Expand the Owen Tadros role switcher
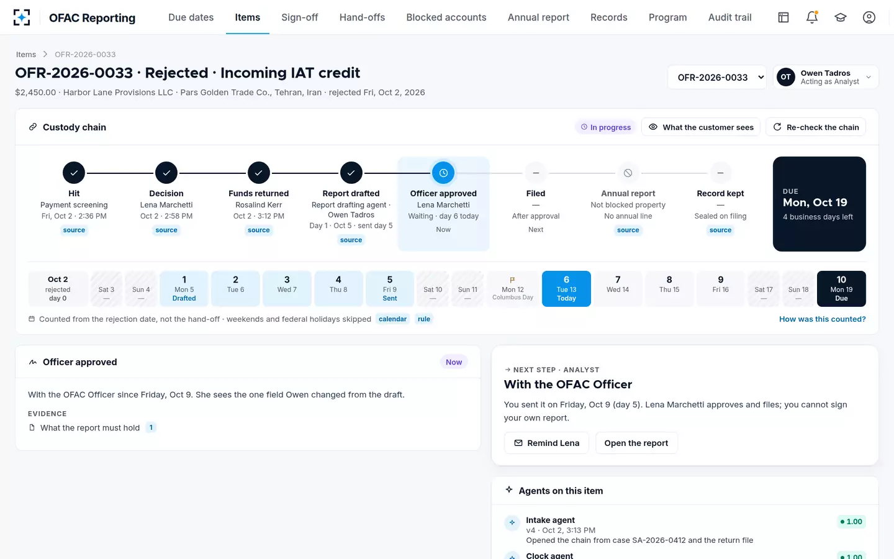This screenshot has width=894, height=559. [x=826, y=77]
